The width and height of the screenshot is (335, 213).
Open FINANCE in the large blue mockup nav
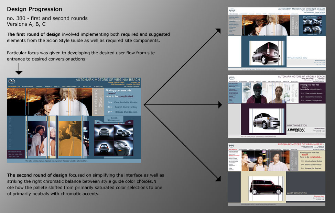click(39, 87)
